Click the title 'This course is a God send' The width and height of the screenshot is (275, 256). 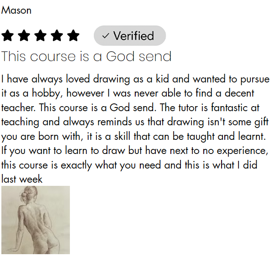coord(86,56)
